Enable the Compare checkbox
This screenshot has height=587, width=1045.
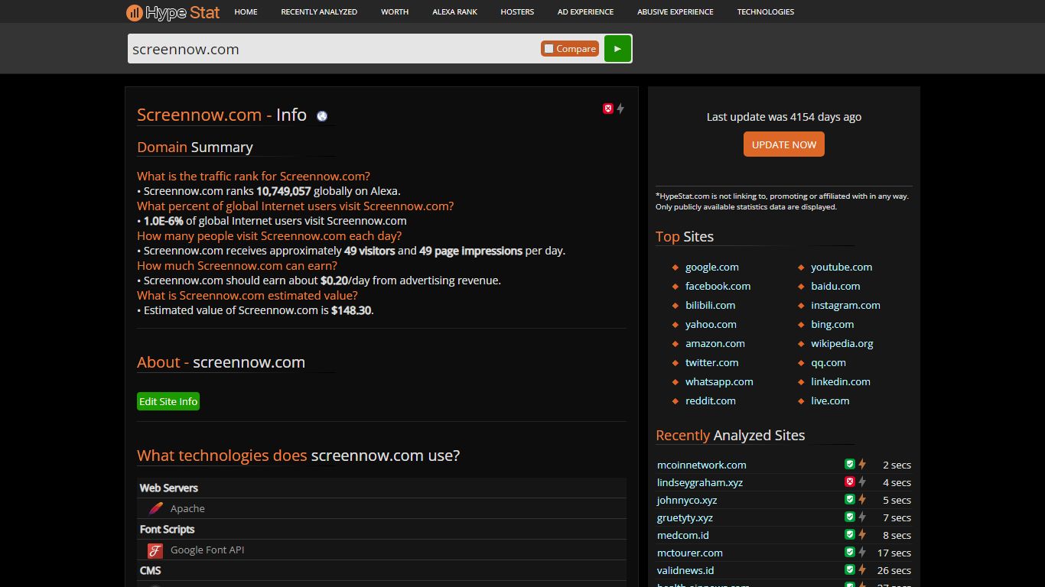point(549,49)
